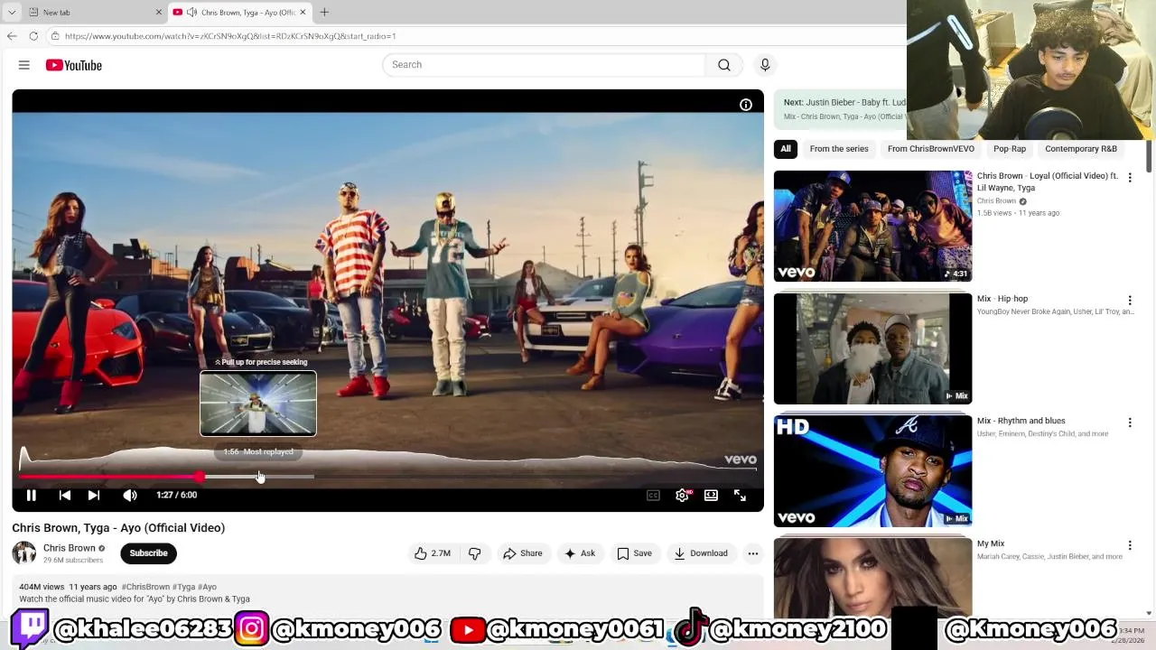
Task: Close the New tab browser tab
Action: (159, 13)
